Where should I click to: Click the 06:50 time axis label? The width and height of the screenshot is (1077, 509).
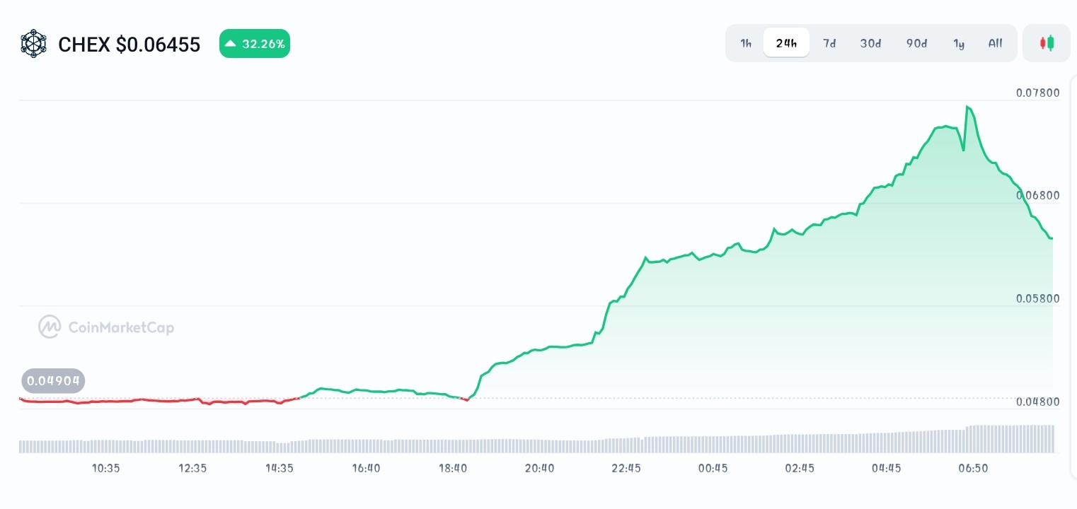(x=973, y=468)
